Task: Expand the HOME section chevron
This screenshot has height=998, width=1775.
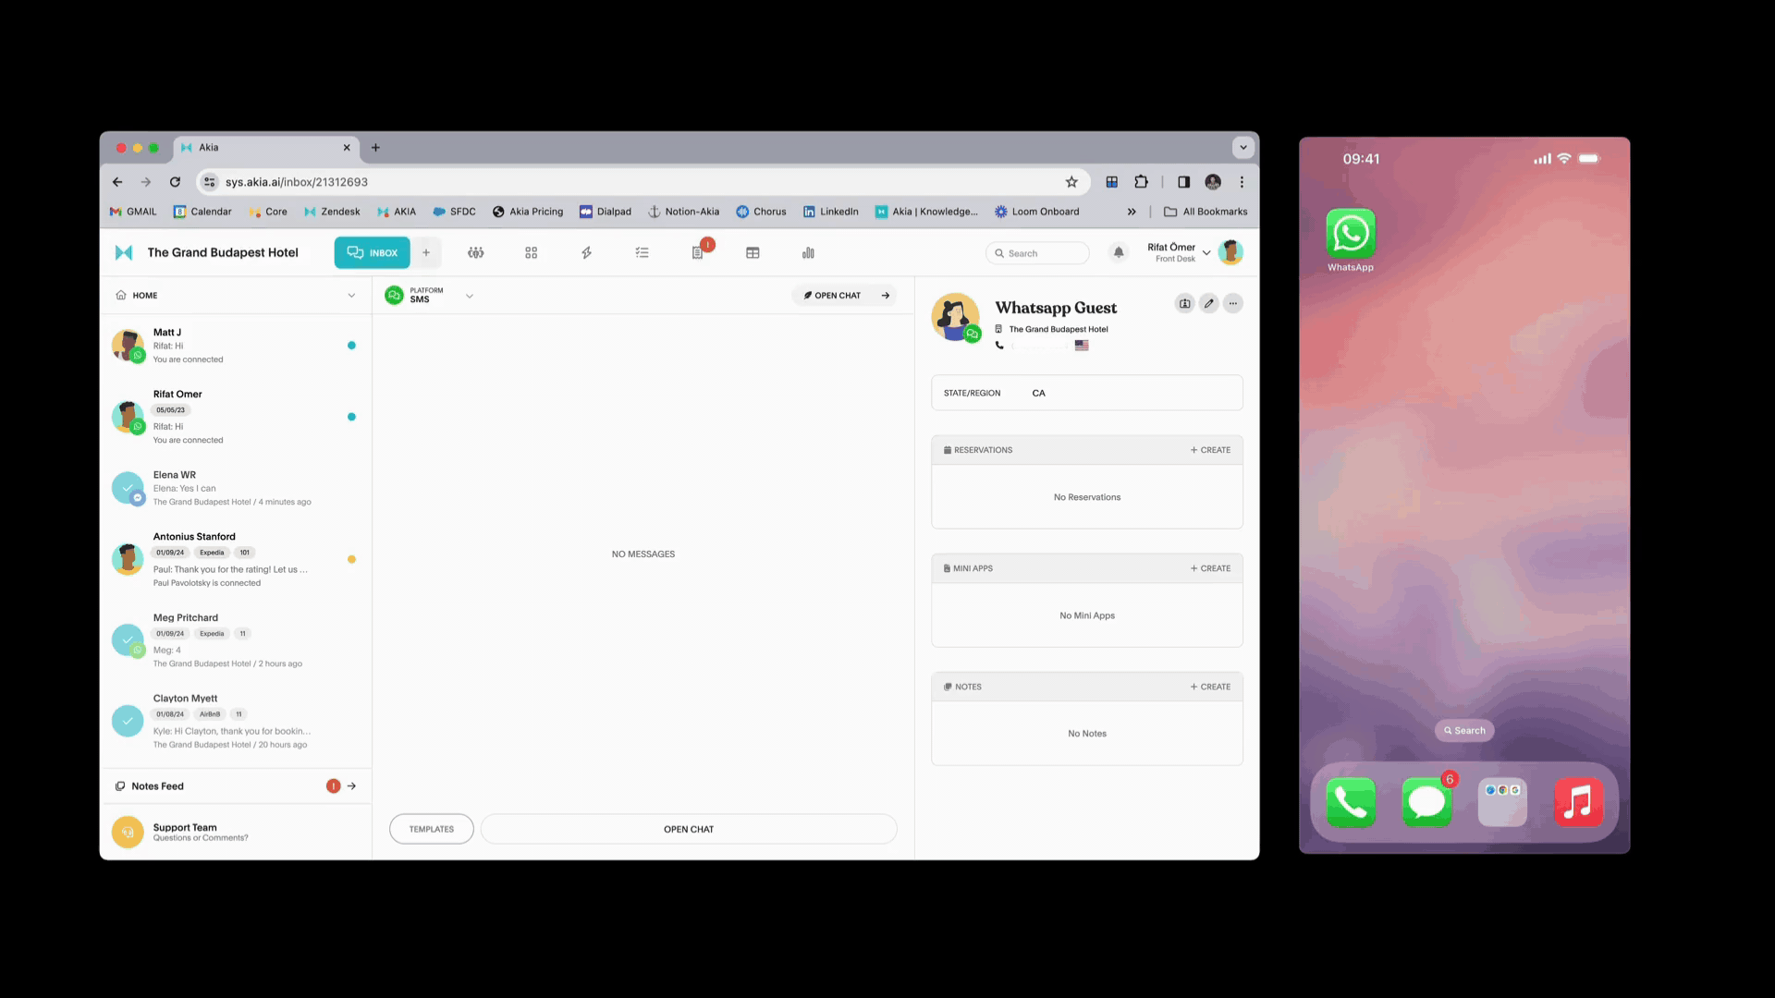Action: point(352,294)
